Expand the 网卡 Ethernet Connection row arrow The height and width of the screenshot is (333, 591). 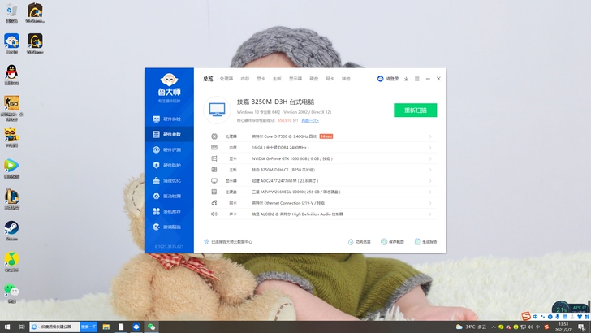click(x=430, y=203)
